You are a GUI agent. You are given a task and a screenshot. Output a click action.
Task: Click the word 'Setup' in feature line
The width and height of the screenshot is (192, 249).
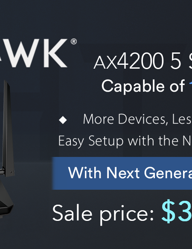pos(106,141)
